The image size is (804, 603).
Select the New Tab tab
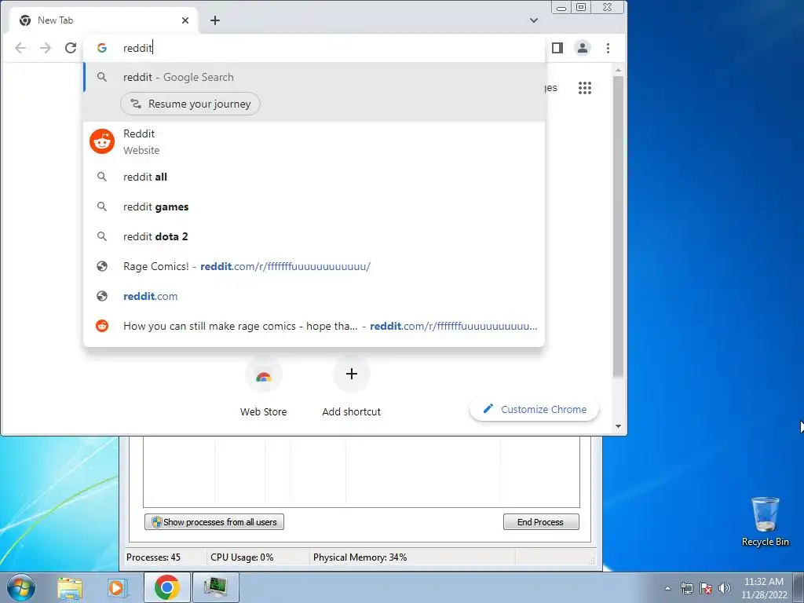[x=103, y=20]
